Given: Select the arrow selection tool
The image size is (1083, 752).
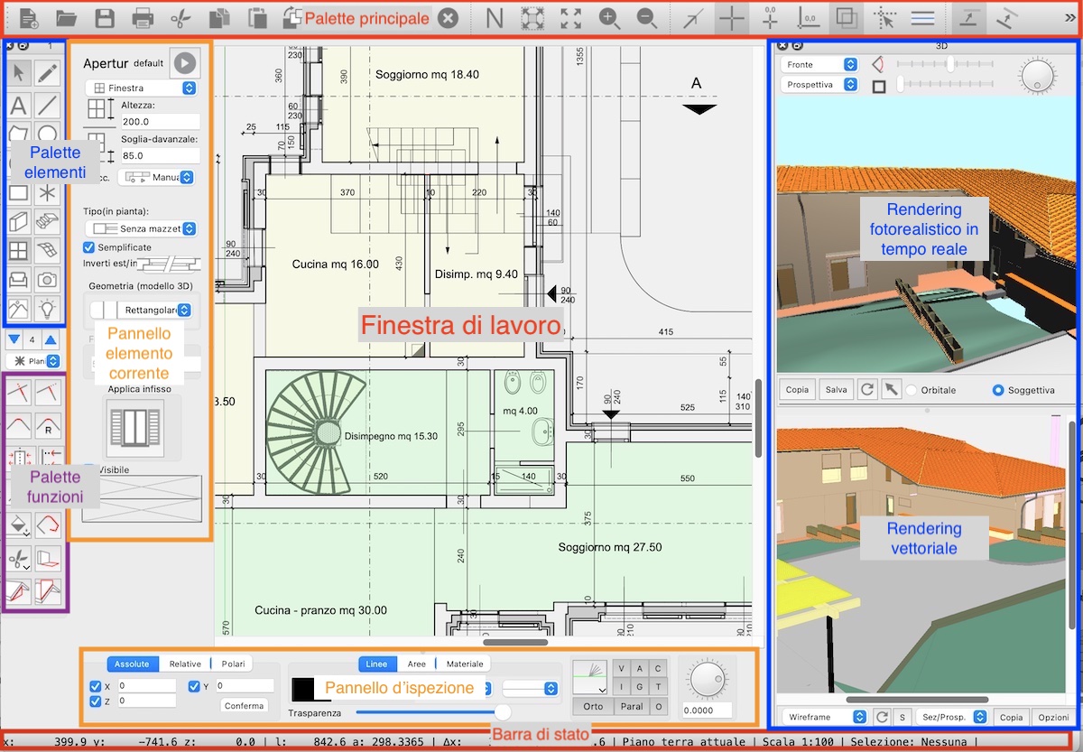Looking at the screenshot, I should pyautogui.click(x=18, y=73).
